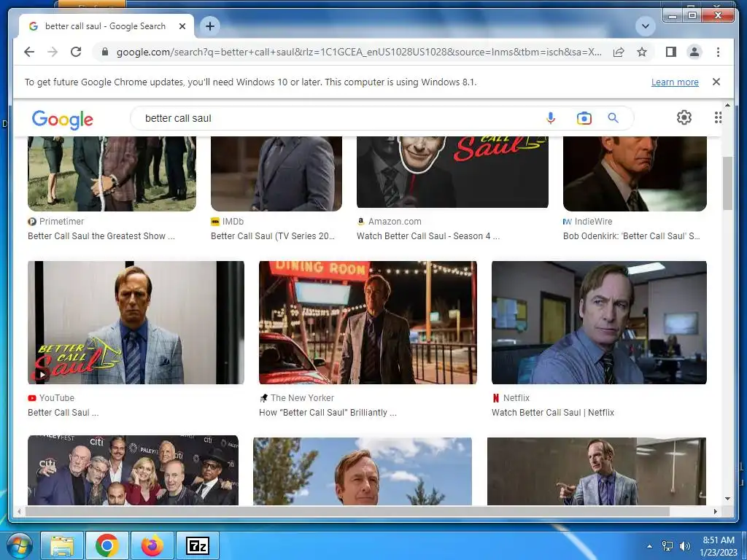Image resolution: width=747 pixels, height=560 pixels.
Task: Click the forward navigation arrow
Action: click(x=53, y=52)
